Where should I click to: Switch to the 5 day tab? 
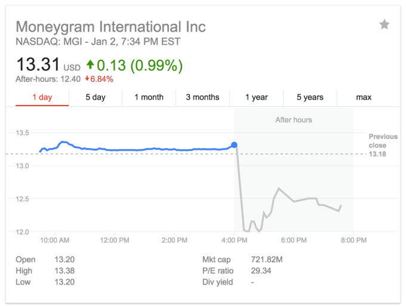pos(96,97)
